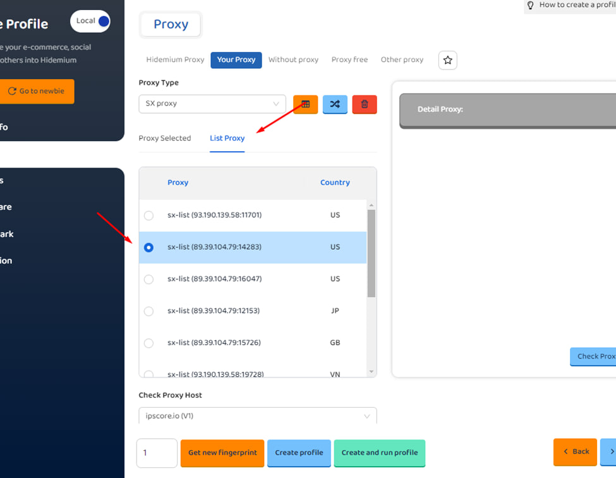Click the blue shuffle proxy icon

(x=335, y=104)
